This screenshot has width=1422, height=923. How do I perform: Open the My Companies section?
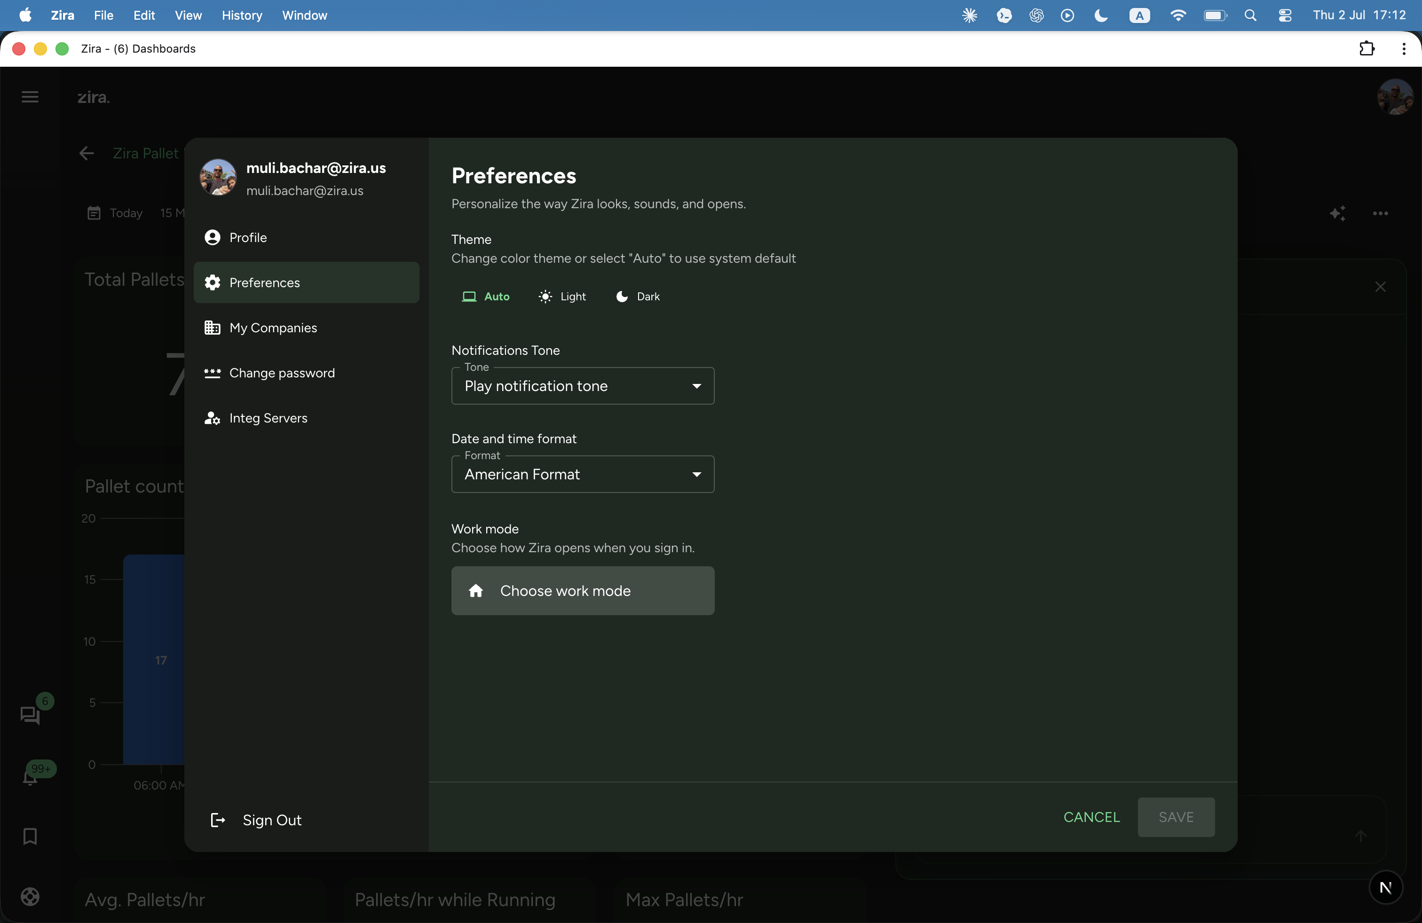306,328
